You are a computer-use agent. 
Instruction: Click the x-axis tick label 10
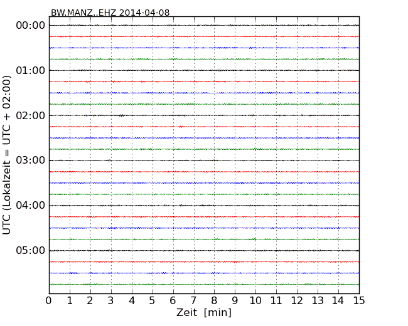pos(255,300)
